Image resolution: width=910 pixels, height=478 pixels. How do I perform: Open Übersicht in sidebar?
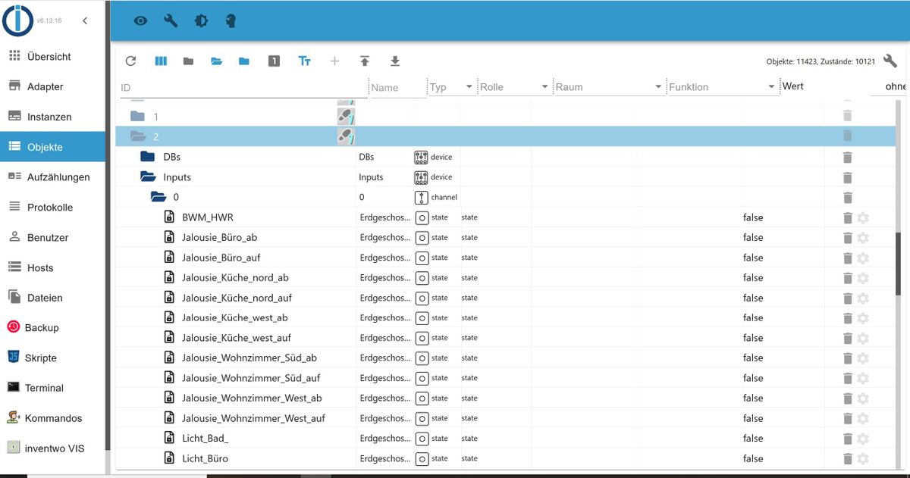pyautogui.click(x=52, y=56)
